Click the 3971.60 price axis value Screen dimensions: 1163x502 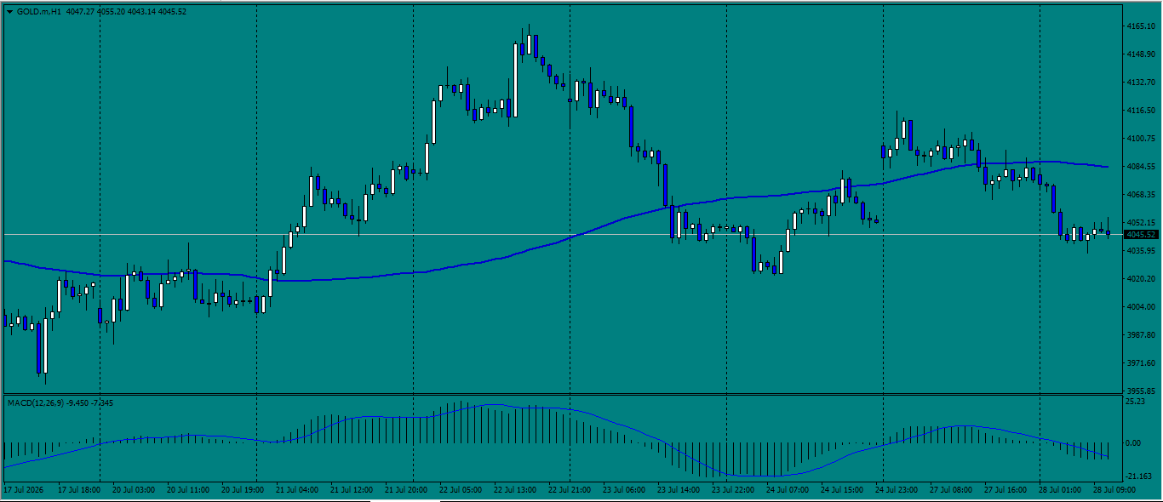[x=1140, y=363]
